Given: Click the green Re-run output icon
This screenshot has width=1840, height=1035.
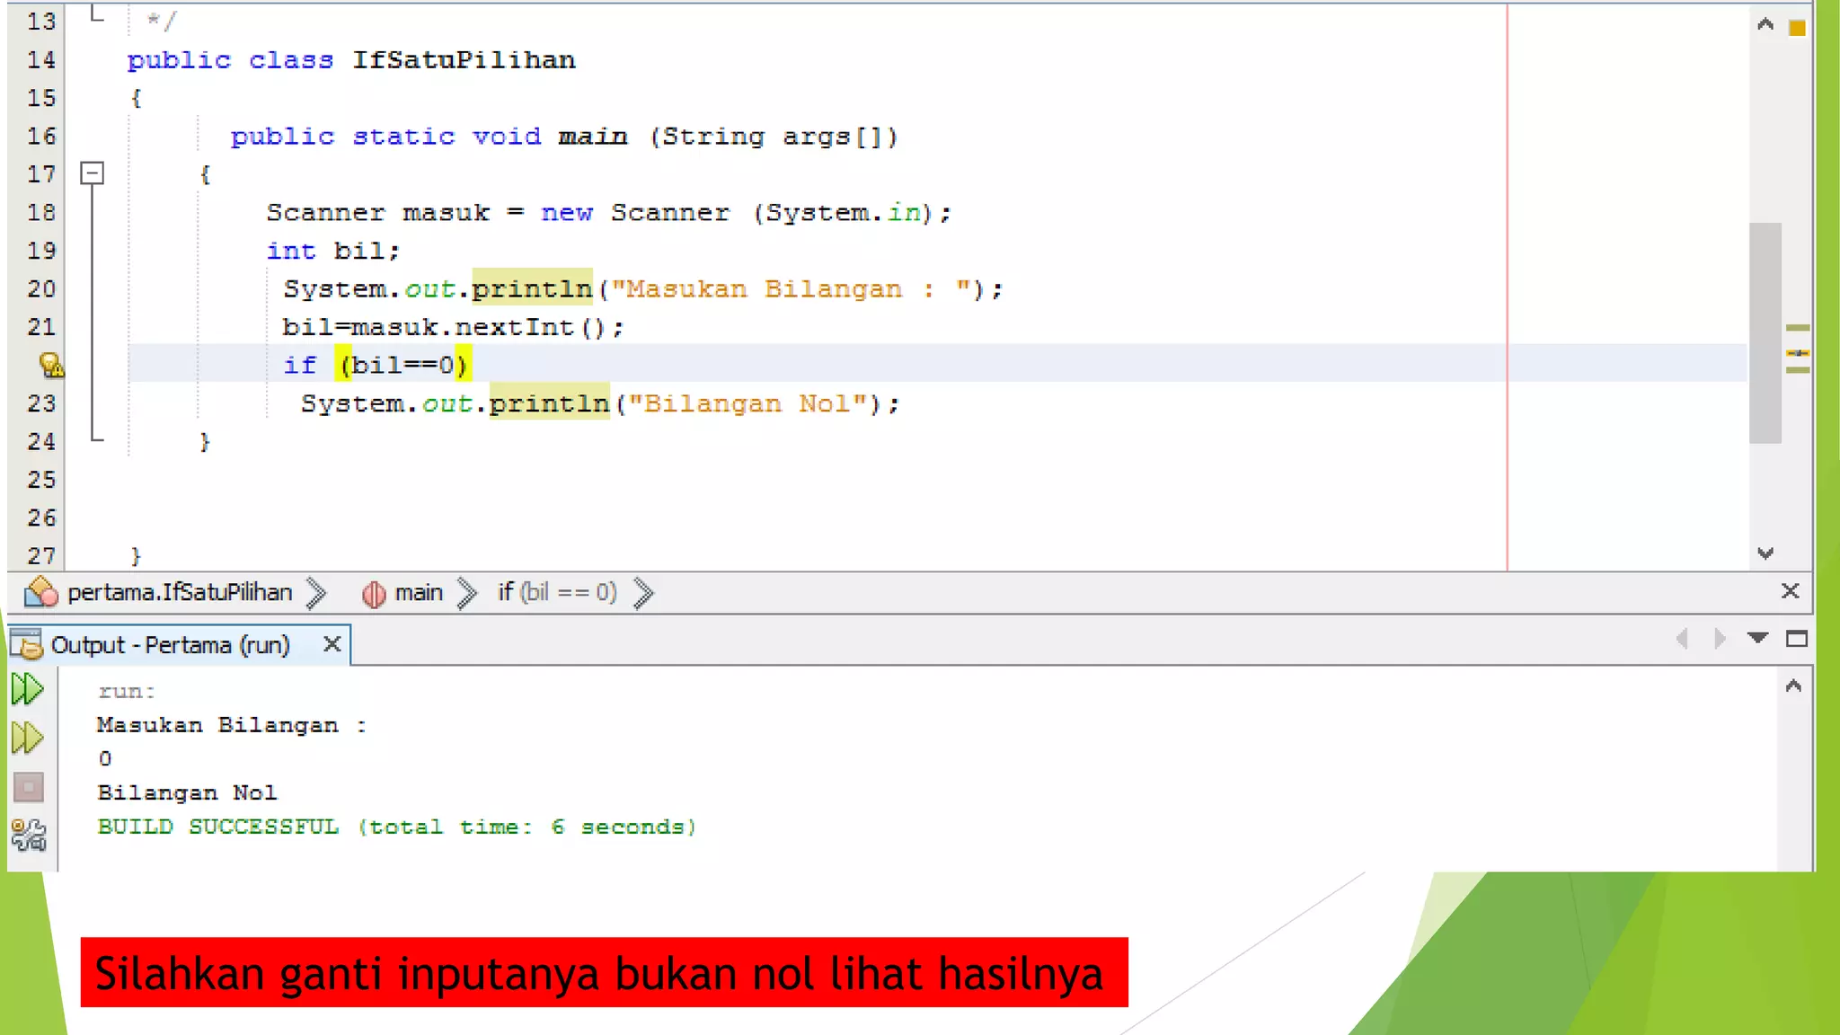Looking at the screenshot, I should point(28,689).
